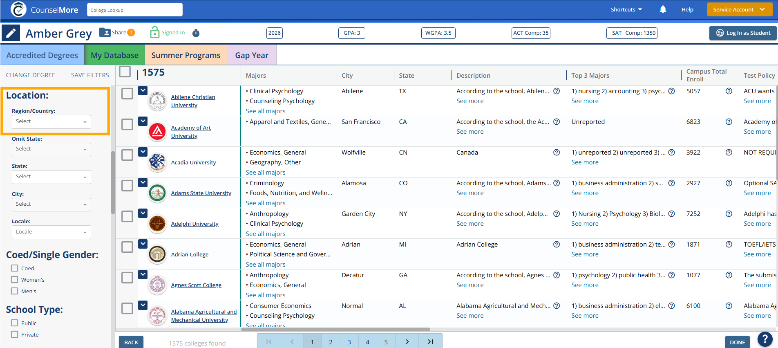Enable the Coed filter checkbox
The width and height of the screenshot is (778, 348).
pos(15,268)
